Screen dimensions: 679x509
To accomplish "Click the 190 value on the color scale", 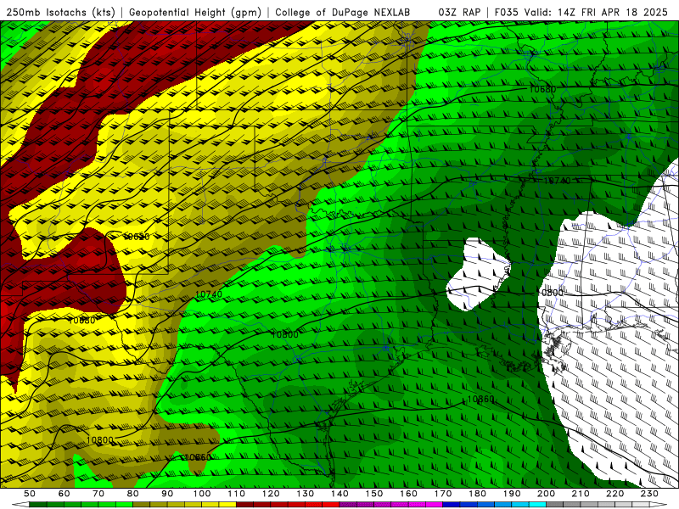I will pos(513,494).
